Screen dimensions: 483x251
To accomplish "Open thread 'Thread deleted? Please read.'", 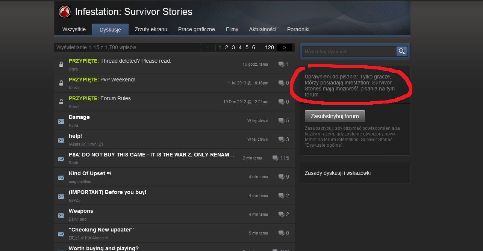I will [136, 61].
